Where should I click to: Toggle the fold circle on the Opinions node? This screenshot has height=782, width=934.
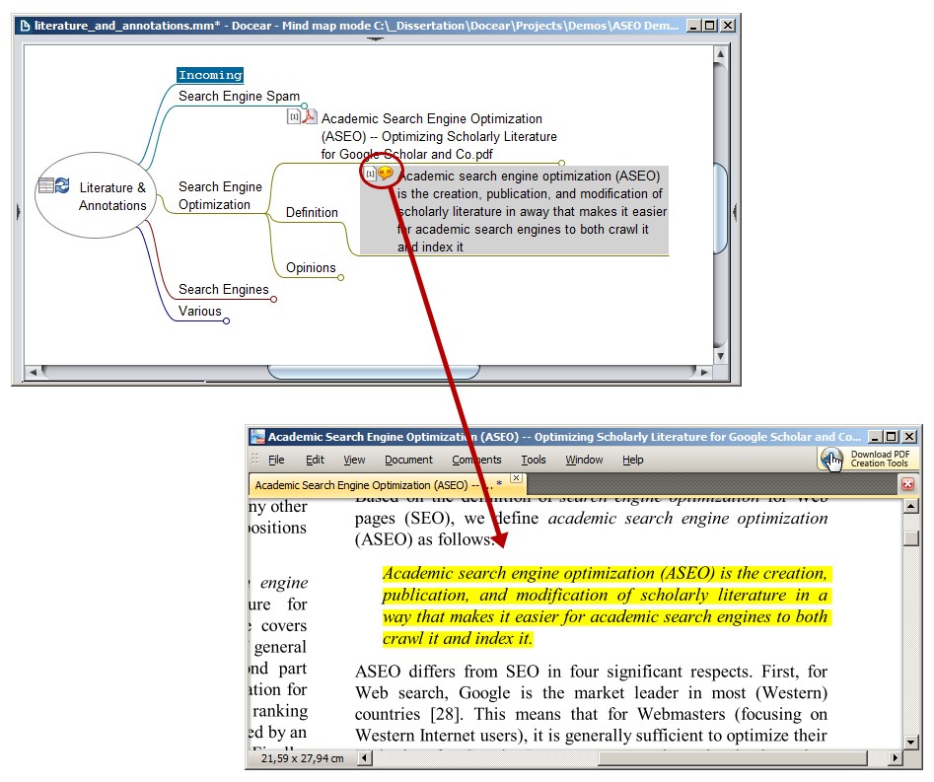340,277
